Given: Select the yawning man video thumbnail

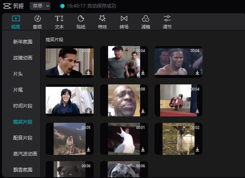Looking at the screenshot, I should (x=70, y=62).
